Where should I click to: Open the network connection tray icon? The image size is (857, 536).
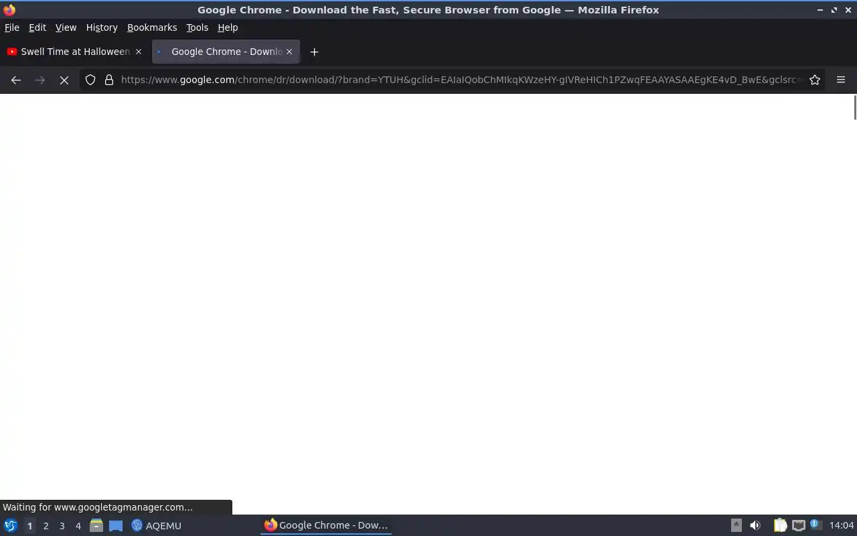pyautogui.click(x=799, y=525)
